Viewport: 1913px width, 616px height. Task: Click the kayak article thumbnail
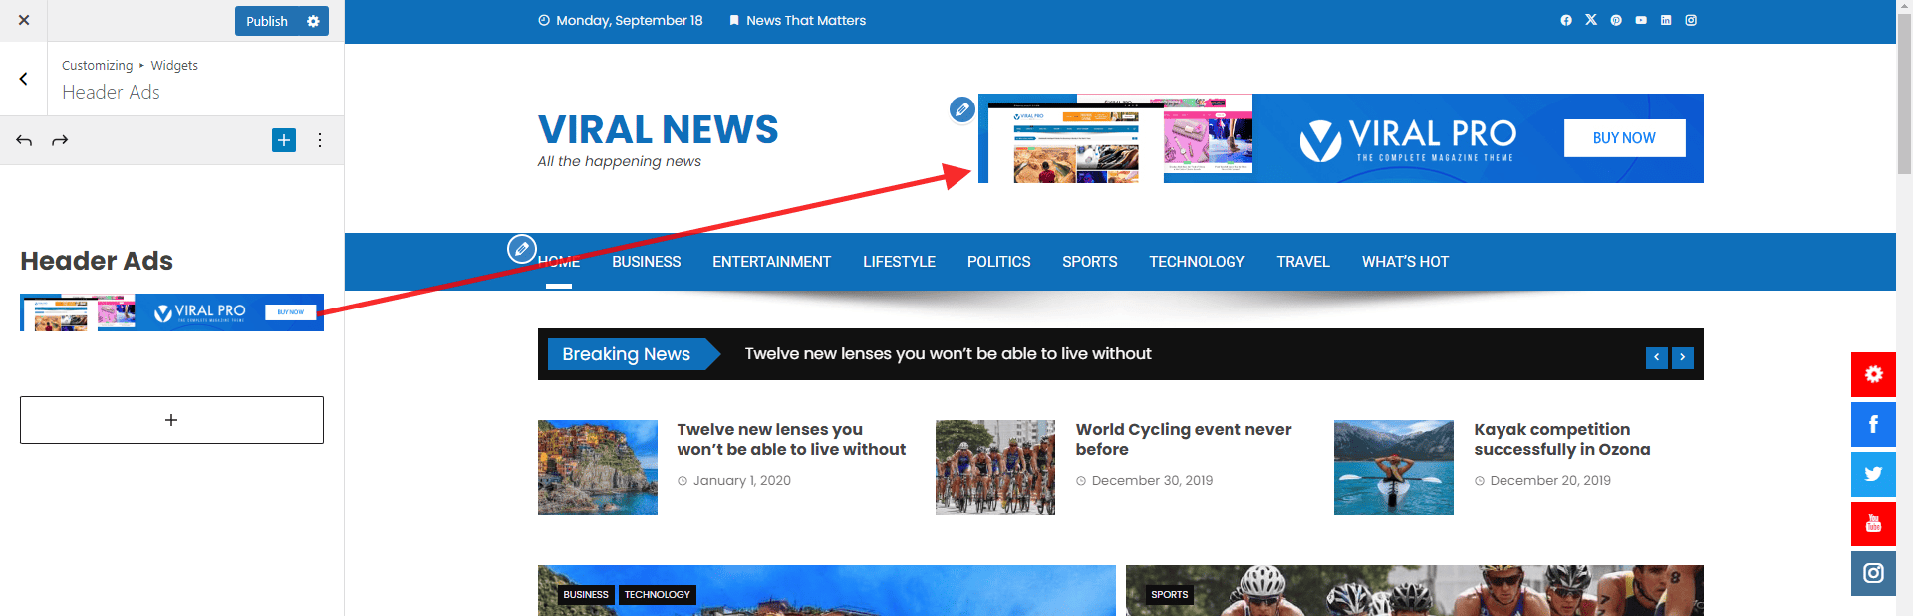(x=1394, y=468)
